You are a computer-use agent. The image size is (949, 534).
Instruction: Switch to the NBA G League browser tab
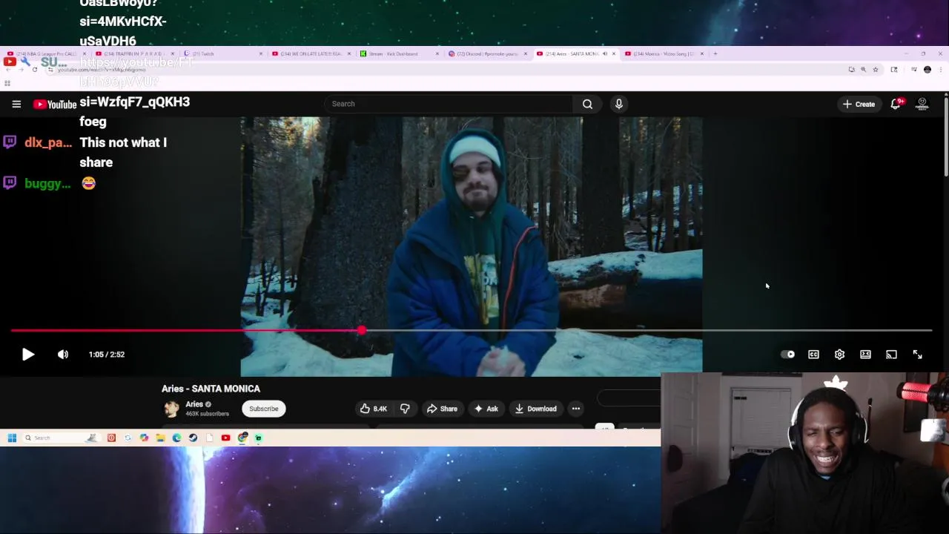46,53
